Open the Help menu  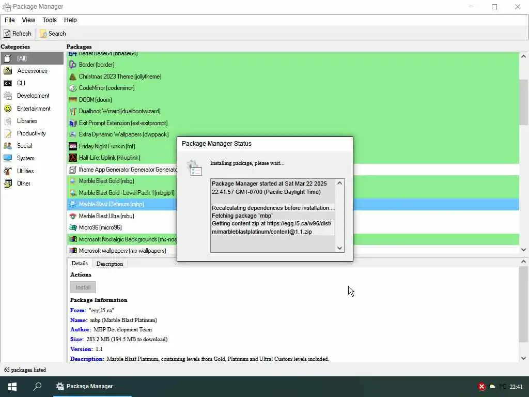pyautogui.click(x=70, y=20)
